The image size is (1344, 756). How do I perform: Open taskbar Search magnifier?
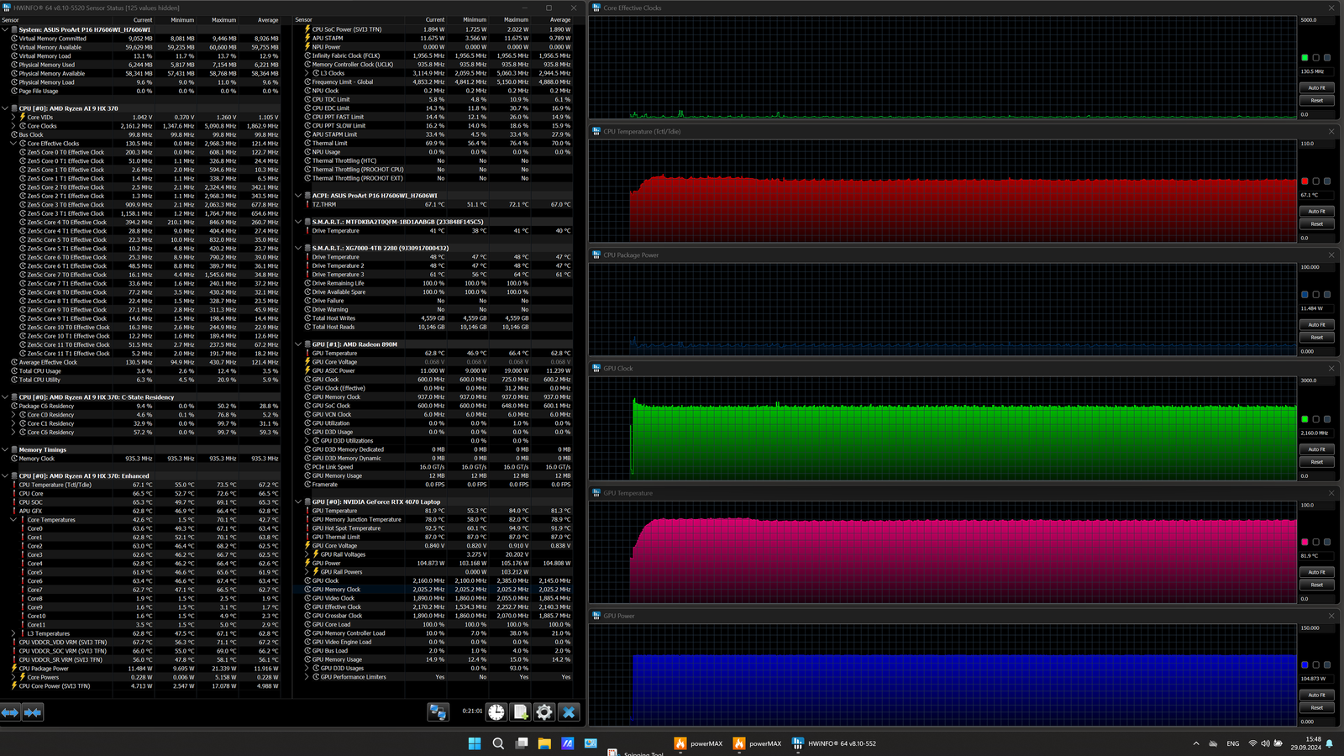[x=498, y=743]
